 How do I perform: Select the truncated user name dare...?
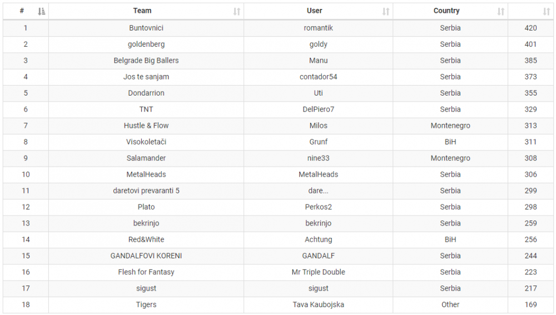coord(319,191)
